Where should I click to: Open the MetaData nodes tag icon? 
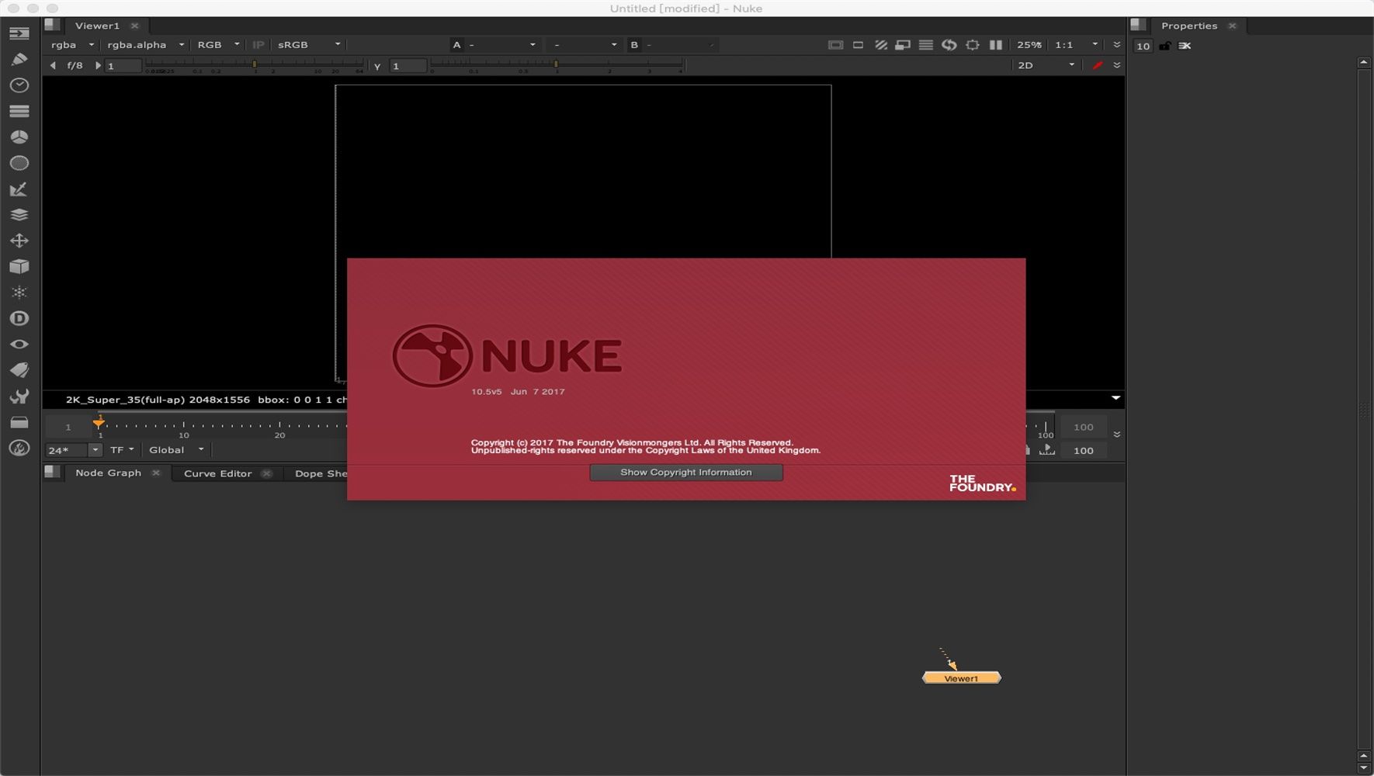pos(19,370)
